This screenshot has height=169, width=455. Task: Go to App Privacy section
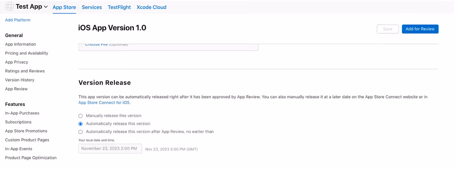[17, 62]
